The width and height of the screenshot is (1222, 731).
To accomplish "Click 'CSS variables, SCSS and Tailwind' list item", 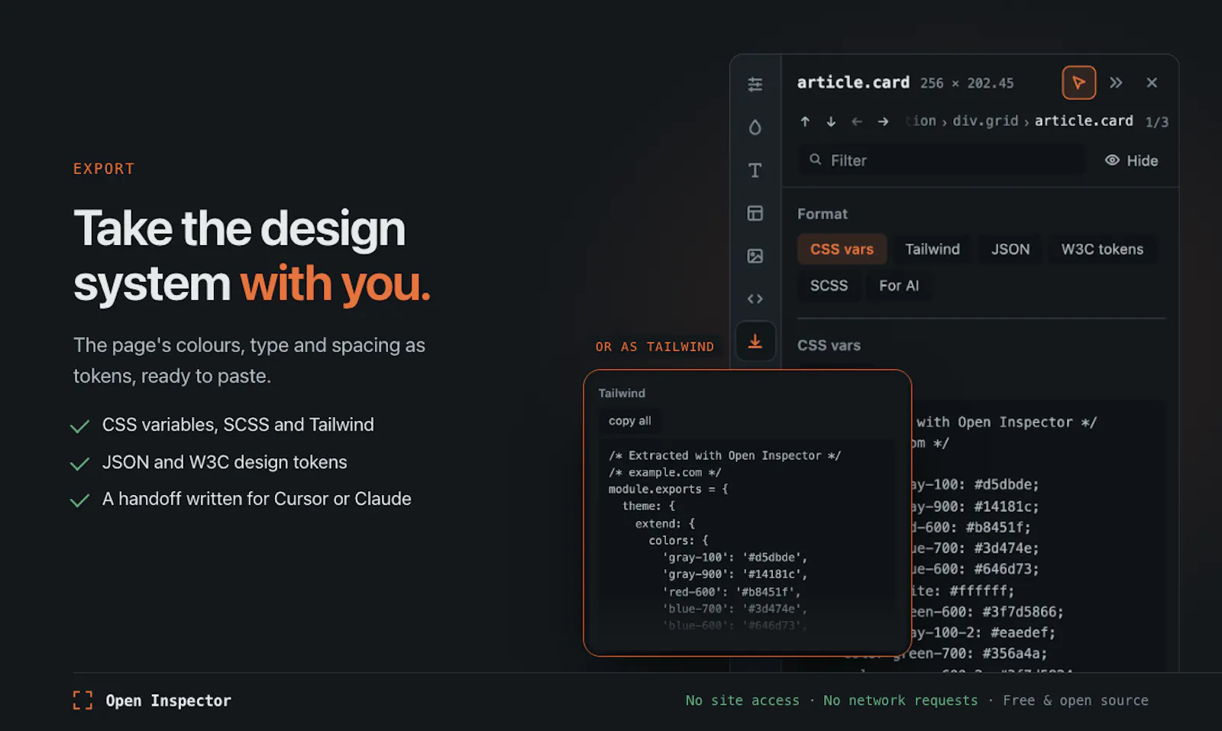I will click(238, 425).
